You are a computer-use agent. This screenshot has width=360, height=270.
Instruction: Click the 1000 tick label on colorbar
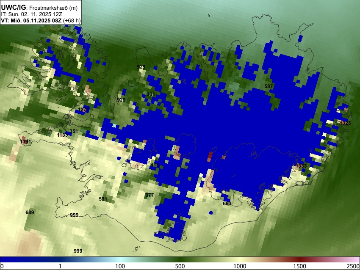pyautogui.click(x=240, y=266)
